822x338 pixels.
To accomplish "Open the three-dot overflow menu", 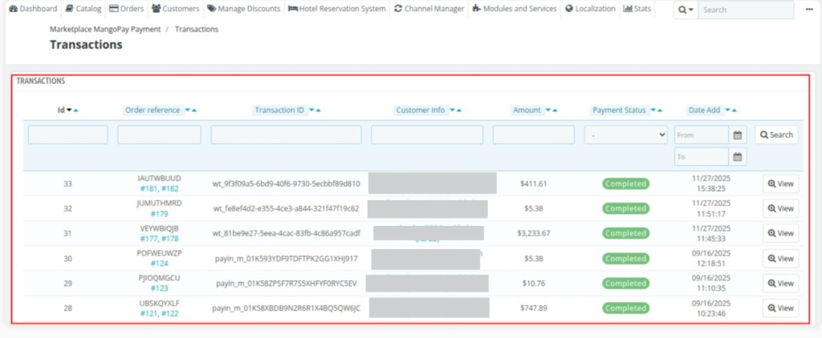I will point(809,10).
